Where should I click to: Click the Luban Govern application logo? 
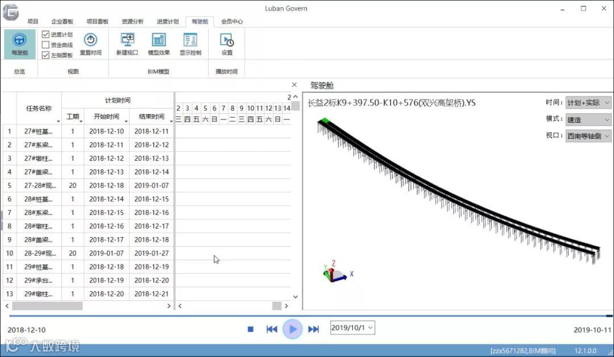[x=11, y=12]
